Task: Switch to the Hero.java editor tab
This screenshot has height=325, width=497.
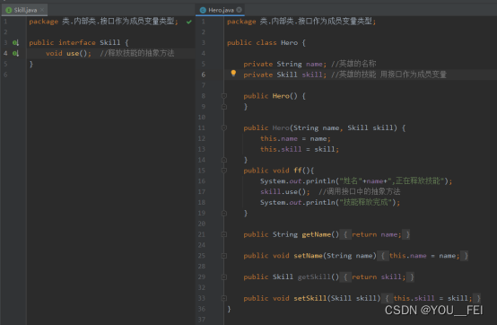Action: [221, 10]
